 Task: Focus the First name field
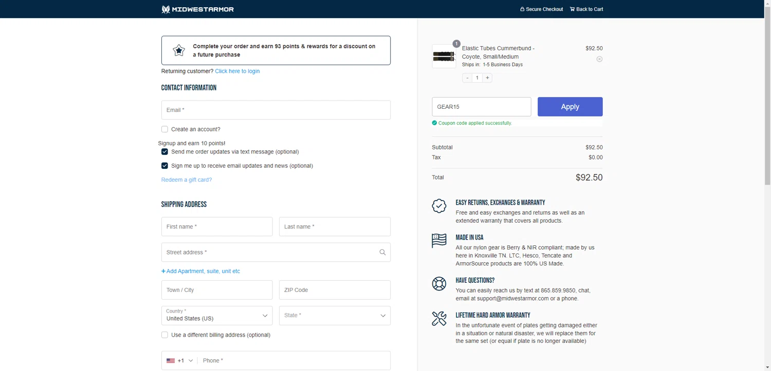click(x=217, y=227)
